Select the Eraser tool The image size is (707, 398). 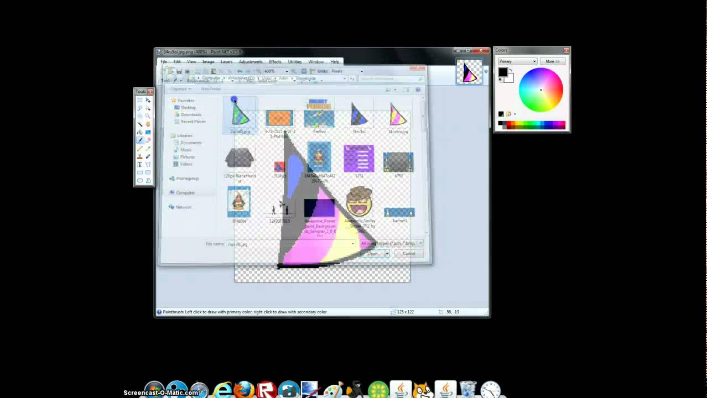148,140
